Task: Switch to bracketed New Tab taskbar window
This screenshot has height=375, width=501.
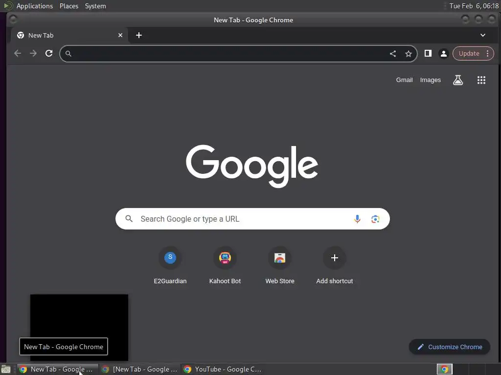Action: [x=139, y=369]
